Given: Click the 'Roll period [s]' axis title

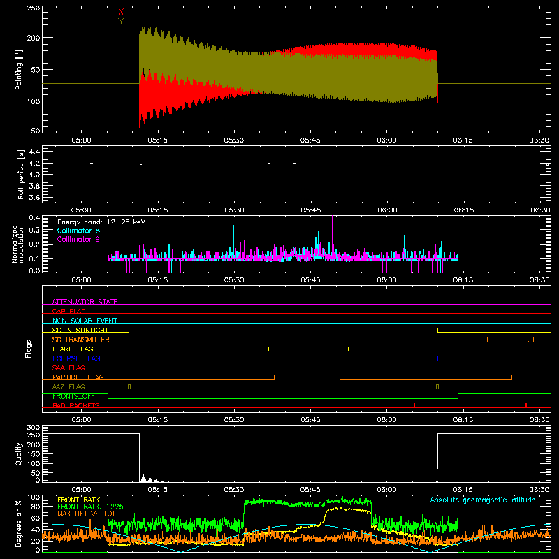Looking at the screenshot, I should pos(21,174).
